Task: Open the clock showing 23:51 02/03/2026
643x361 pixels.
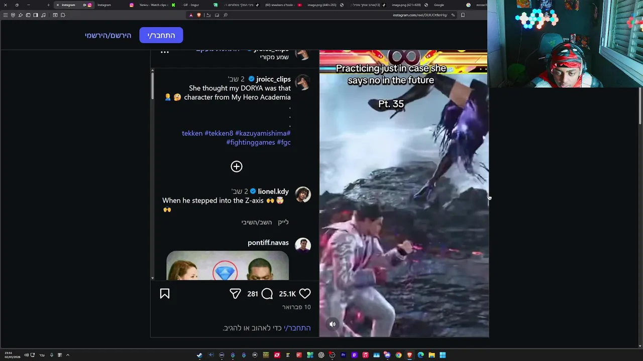Action: [12, 355]
